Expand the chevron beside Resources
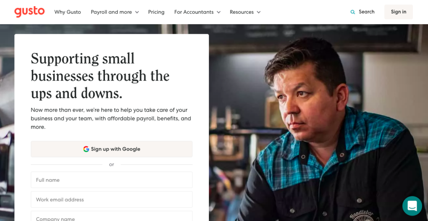This screenshot has height=221, width=428. coord(259,12)
